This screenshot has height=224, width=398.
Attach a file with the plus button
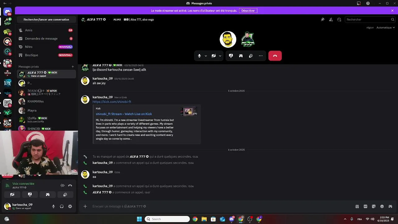tap(85, 206)
